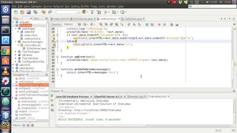Click the Stop Macro Recording square icon
The height and width of the screenshot is (133, 237).
click(x=164, y=24)
